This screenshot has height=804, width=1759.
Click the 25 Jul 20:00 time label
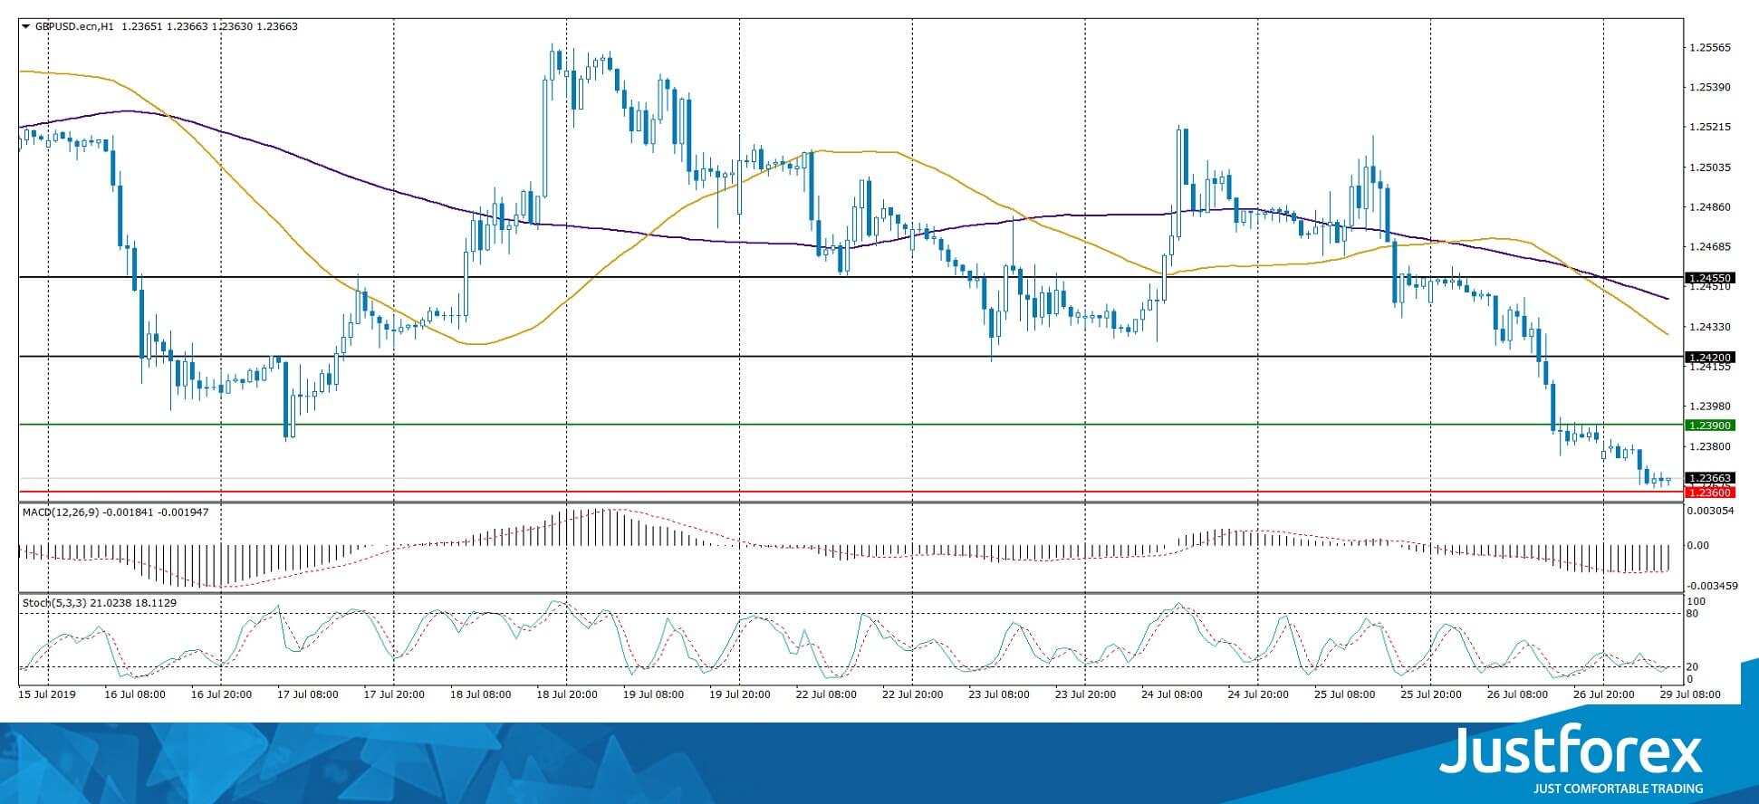(x=1431, y=694)
